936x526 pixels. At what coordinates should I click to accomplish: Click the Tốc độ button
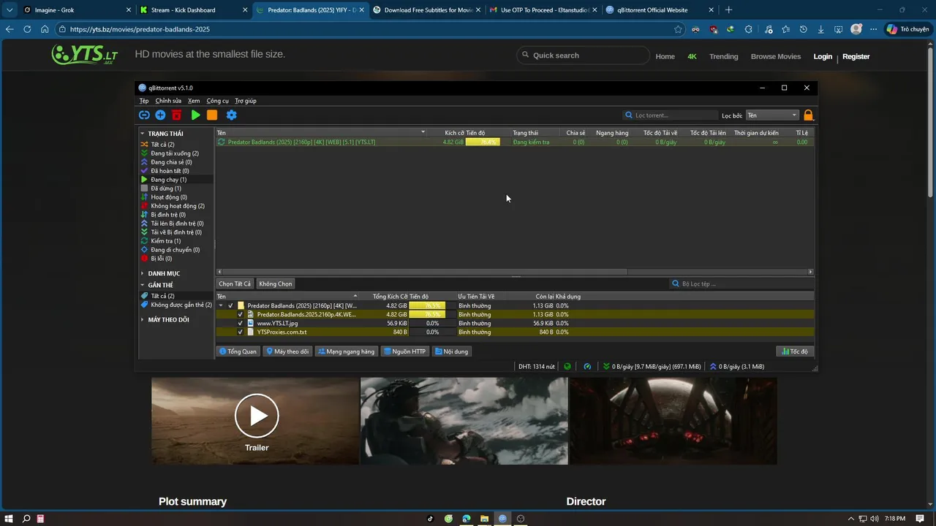tap(795, 351)
